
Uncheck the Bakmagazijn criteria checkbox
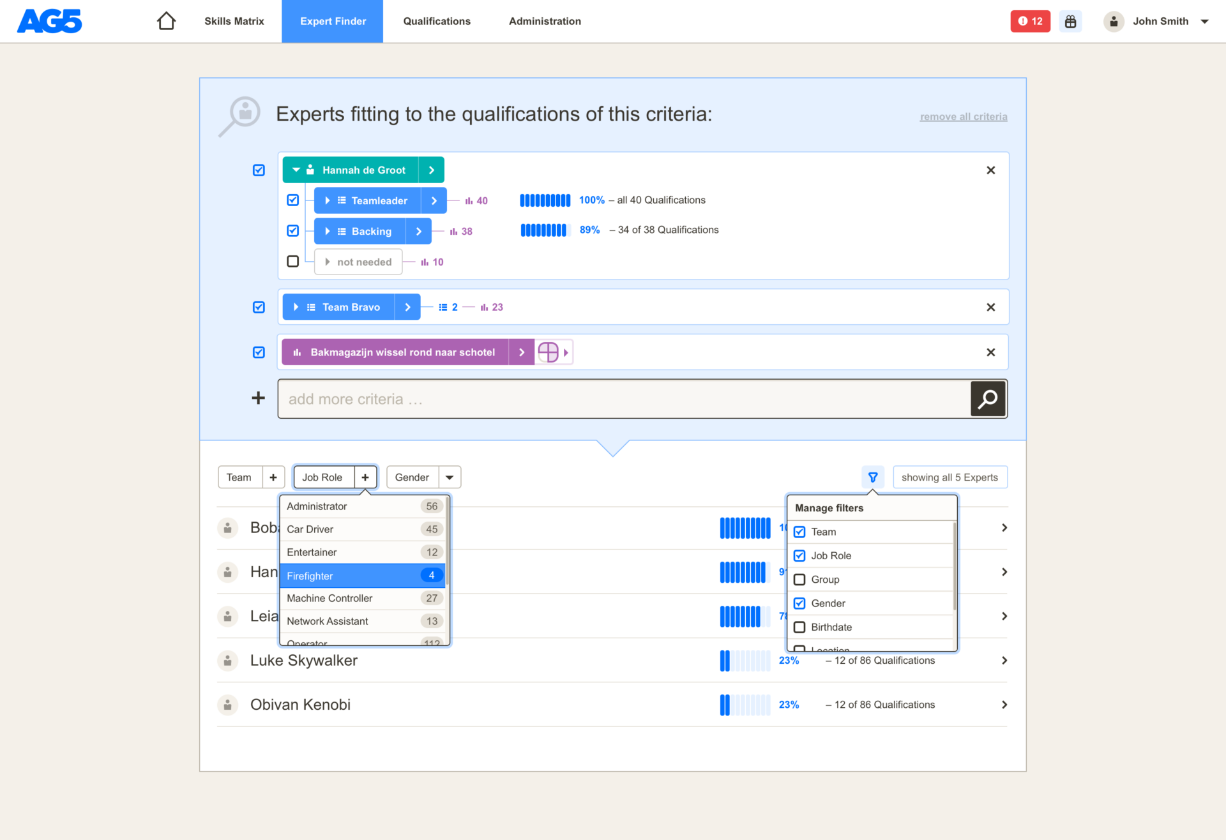259,352
